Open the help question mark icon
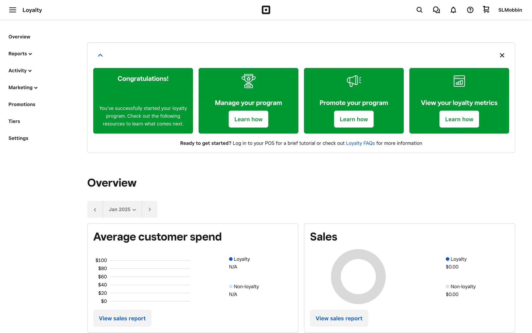This screenshot has height=333, width=532. coord(470,10)
